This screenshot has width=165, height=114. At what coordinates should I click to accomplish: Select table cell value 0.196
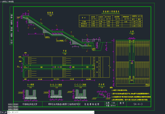tap(101, 22)
